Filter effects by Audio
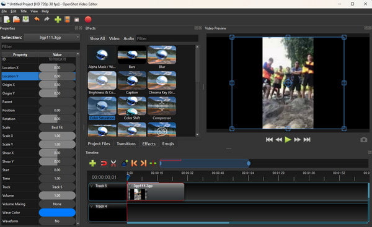372x227 pixels. point(128,38)
